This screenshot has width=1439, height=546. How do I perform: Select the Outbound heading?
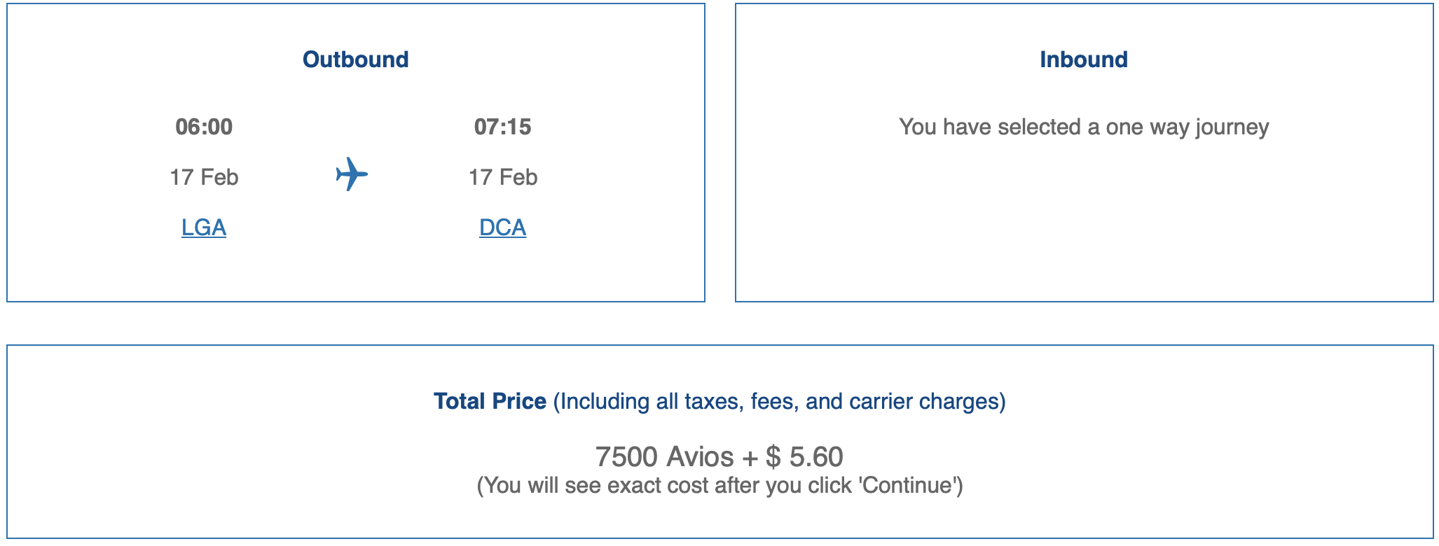tap(356, 59)
